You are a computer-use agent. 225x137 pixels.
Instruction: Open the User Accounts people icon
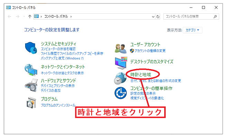coord(121,48)
